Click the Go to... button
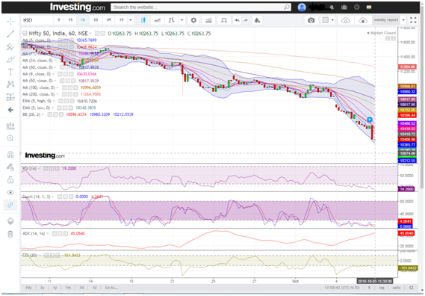The image size is (425, 296). point(111,288)
